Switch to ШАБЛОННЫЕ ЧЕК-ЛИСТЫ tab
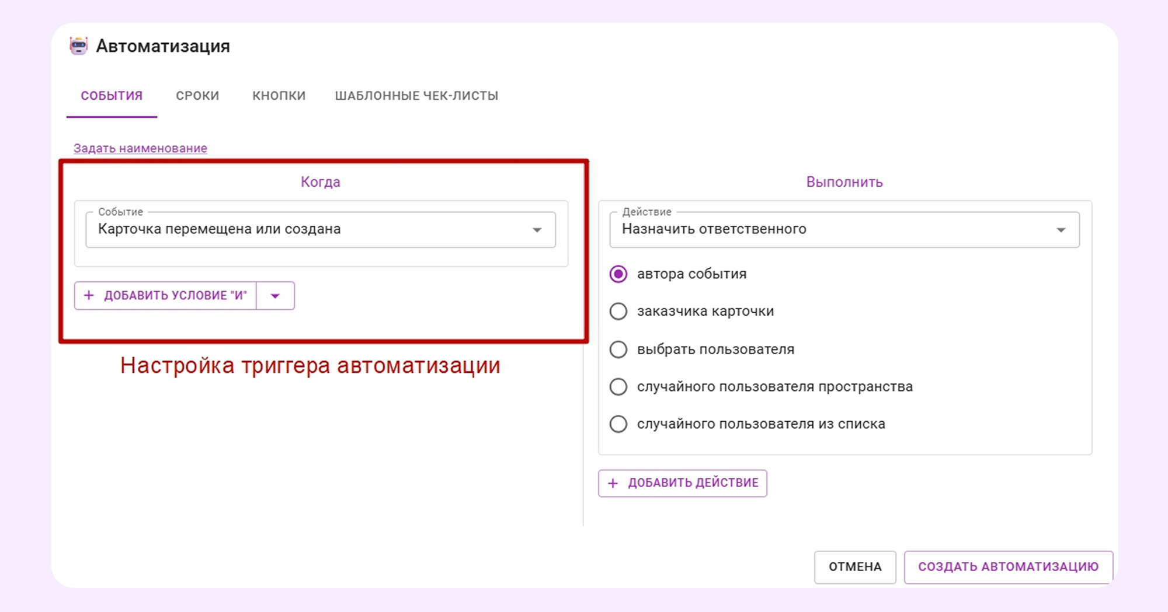 click(416, 95)
